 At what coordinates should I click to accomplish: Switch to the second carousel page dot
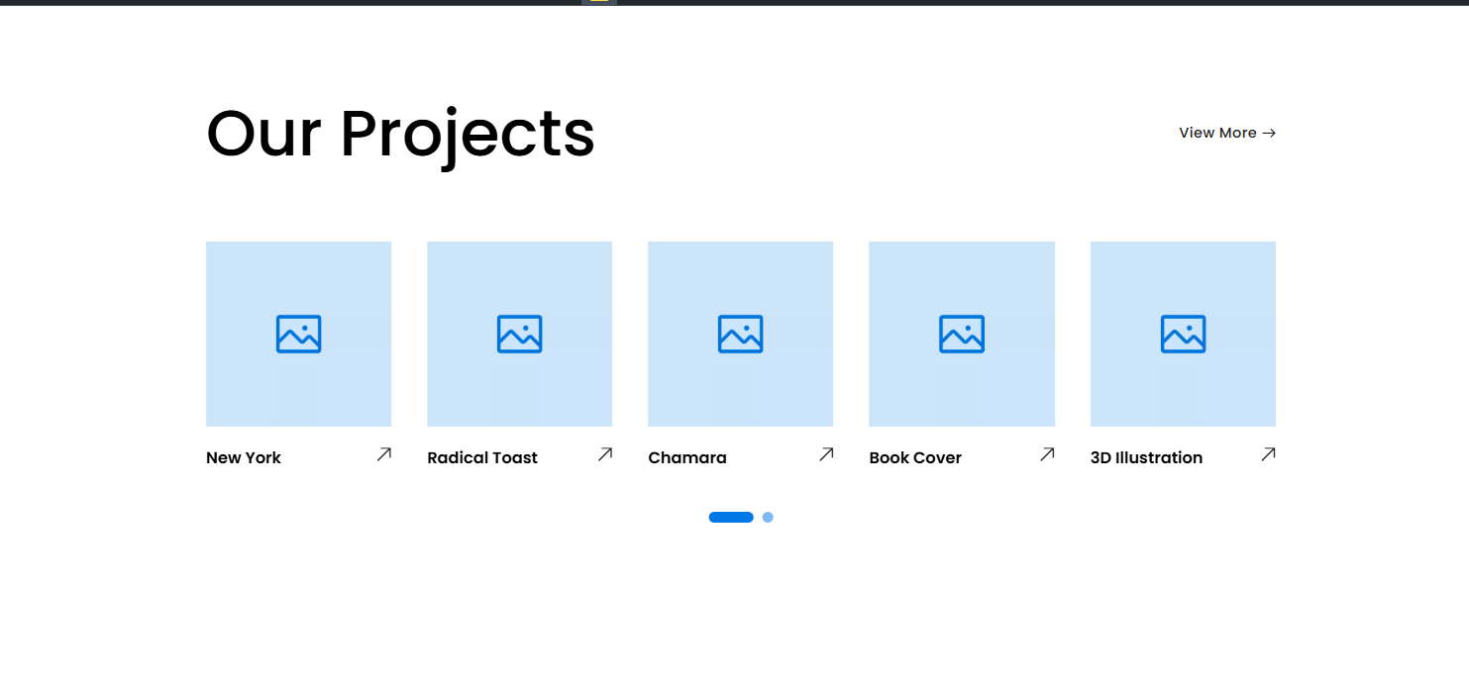click(768, 517)
